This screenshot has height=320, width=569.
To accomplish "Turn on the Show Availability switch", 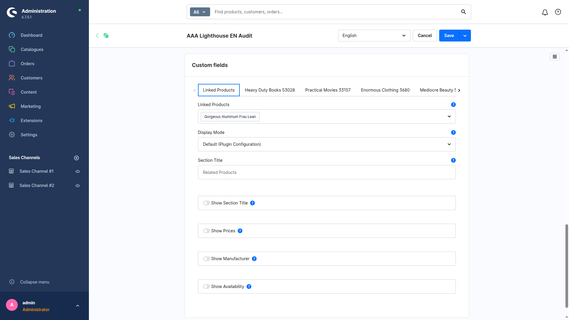I will (206, 287).
